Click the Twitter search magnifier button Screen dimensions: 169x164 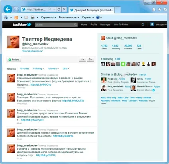pos(75,25)
